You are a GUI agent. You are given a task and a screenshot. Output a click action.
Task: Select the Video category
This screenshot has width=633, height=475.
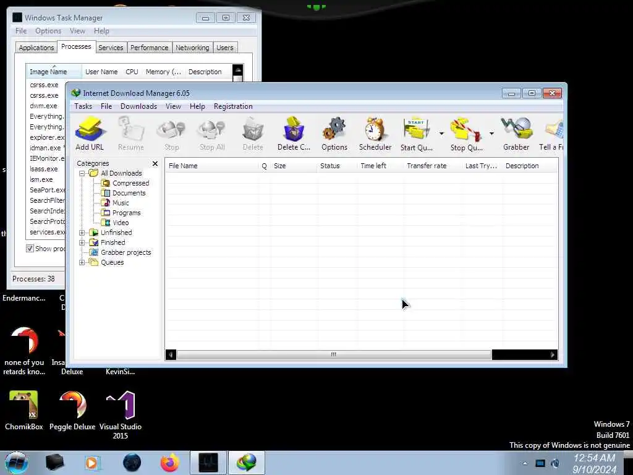(x=121, y=223)
